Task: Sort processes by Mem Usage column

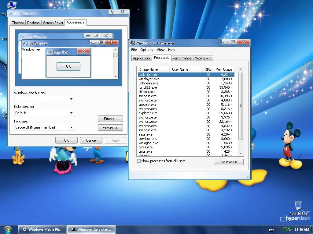Action: coord(224,69)
